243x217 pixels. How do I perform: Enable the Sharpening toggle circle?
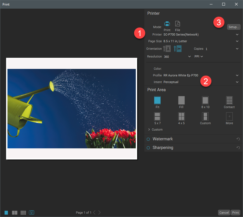(x=148, y=148)
